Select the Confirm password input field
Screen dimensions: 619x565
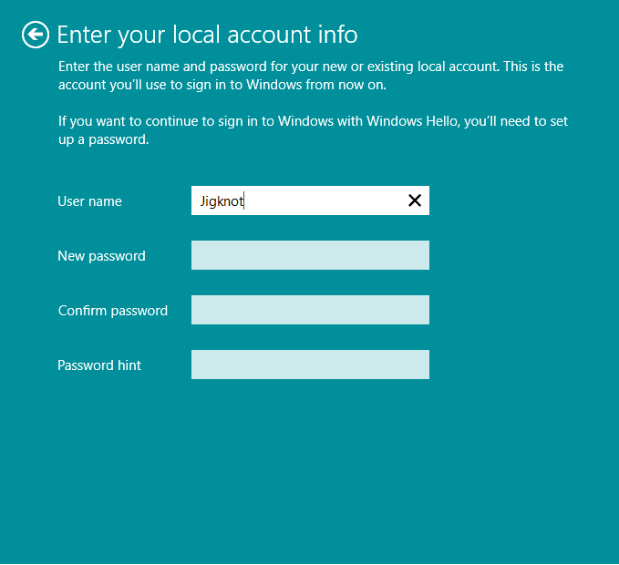click(310, 310)
